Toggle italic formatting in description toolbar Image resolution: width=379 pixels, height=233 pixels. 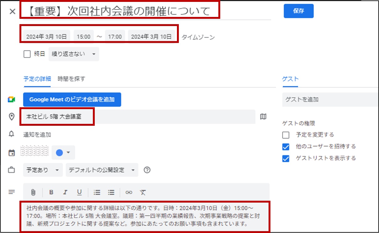(65, 192)
